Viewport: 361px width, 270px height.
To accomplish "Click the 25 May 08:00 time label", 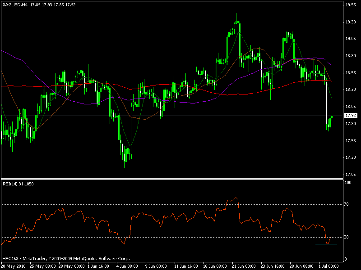I will pyautogui.click(x=43, y=266).
